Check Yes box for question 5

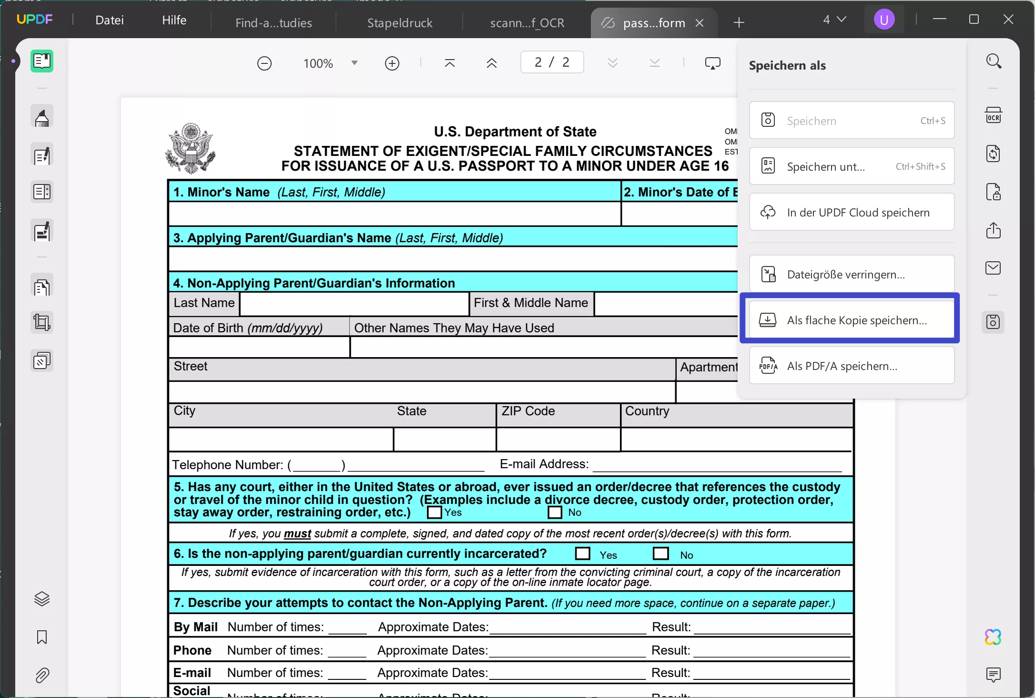tap(434, 513)
